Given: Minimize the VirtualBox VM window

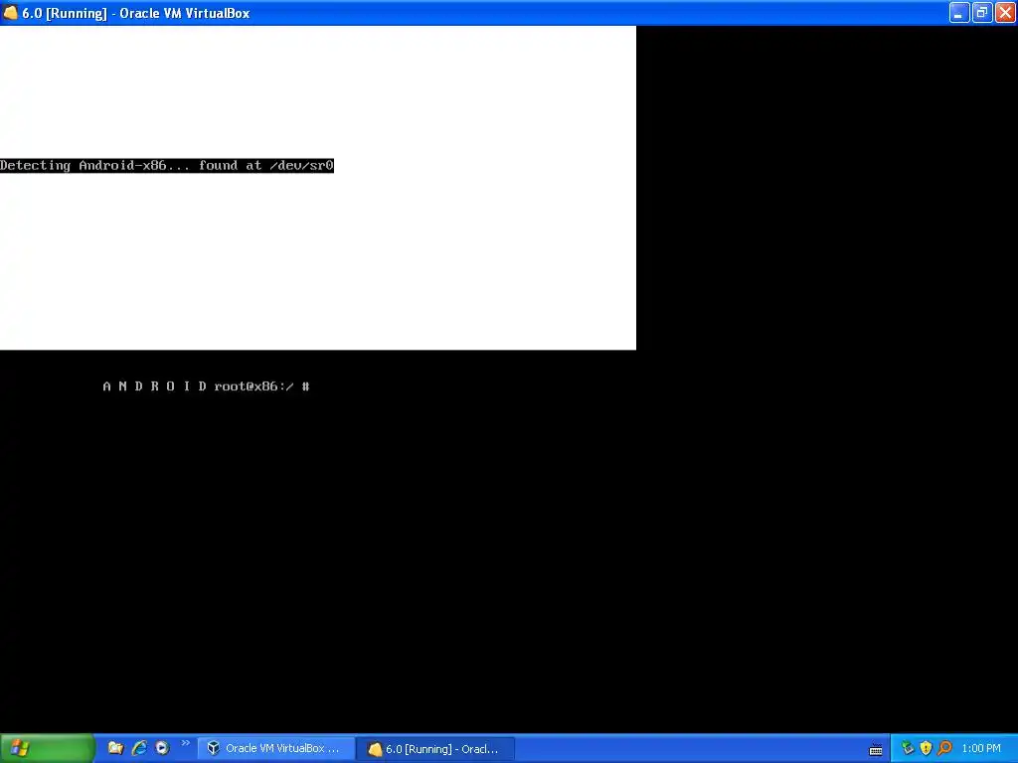Looking at the screenshot, I should tap(959, 12).
